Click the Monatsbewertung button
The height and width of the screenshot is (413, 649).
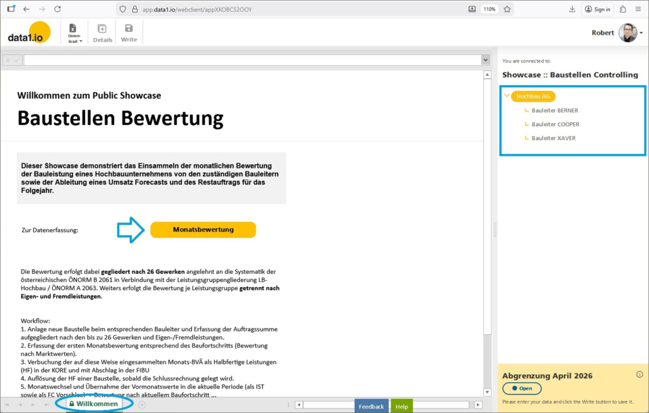(x=203, y=230)
